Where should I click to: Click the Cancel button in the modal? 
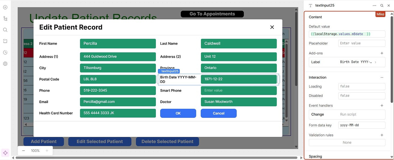pyautogui.click(x=218, y=113)
